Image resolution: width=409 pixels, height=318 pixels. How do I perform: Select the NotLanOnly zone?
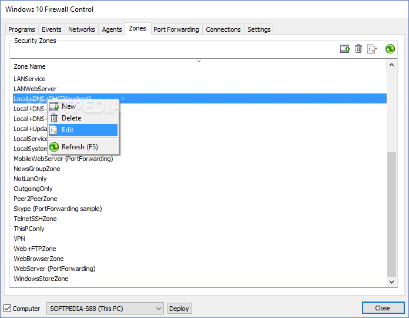coord(30,179)
